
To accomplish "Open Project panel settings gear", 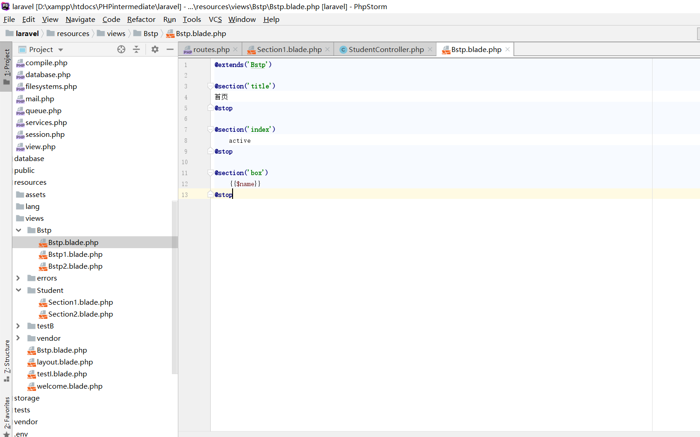I will click(x=155, y=49).
